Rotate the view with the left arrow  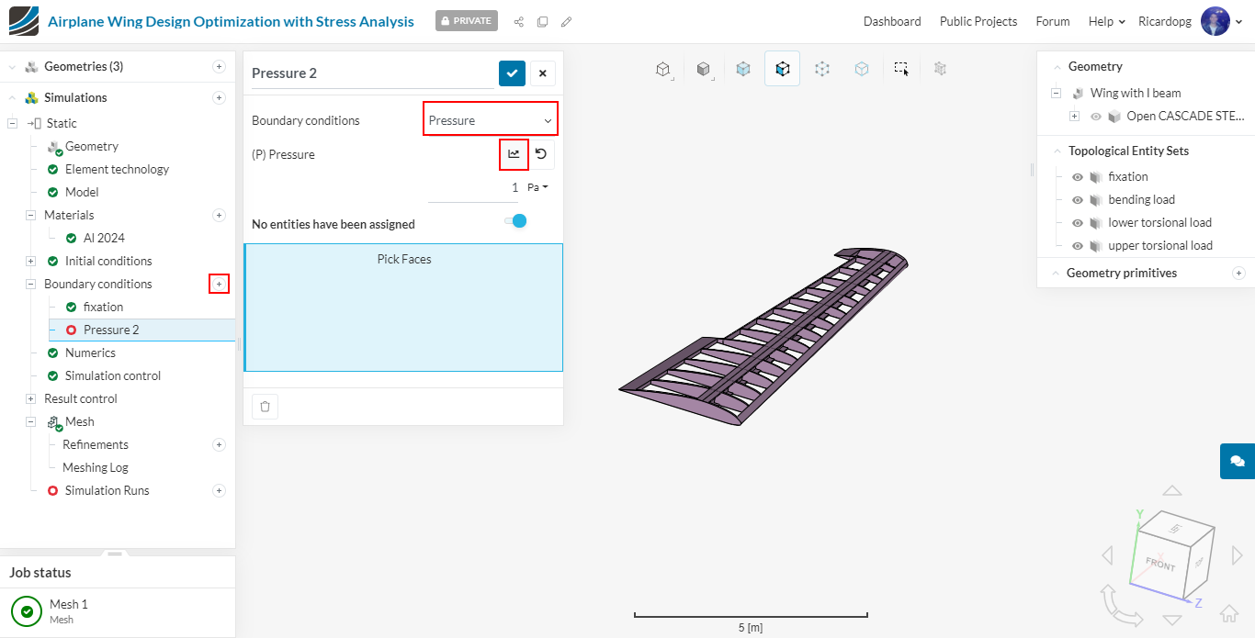pos(1108,554)
